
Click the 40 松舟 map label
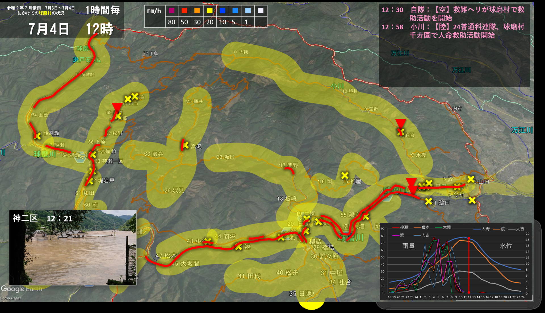point(287,273)
